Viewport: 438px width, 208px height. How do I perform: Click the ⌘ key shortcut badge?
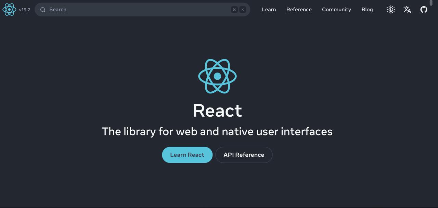point(234,10)
